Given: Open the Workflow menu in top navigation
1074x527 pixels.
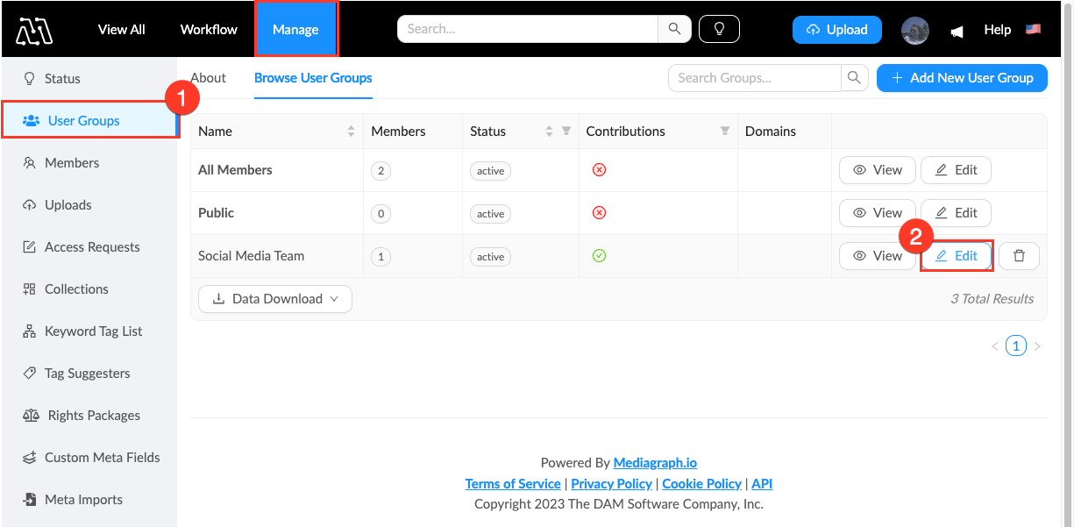Looking at the screenshot, I should pos(209,29).
